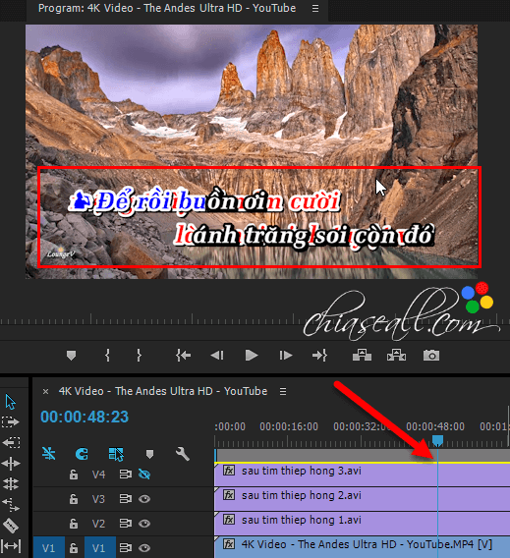Toggle V2 track lock

pyautogui.click(x=74, y=524)
